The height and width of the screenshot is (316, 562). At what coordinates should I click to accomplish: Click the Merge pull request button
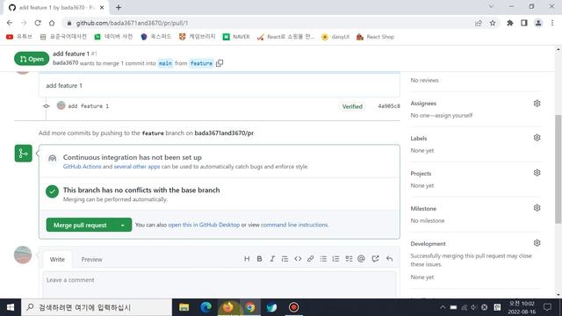pos(80,225)
